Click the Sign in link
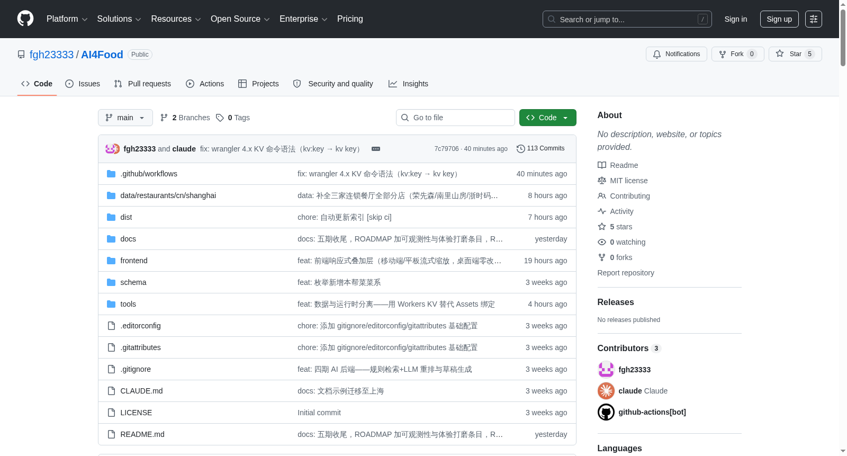Image resolution: width=847 pixels, height=456 pixels. [x=736, y=19]
